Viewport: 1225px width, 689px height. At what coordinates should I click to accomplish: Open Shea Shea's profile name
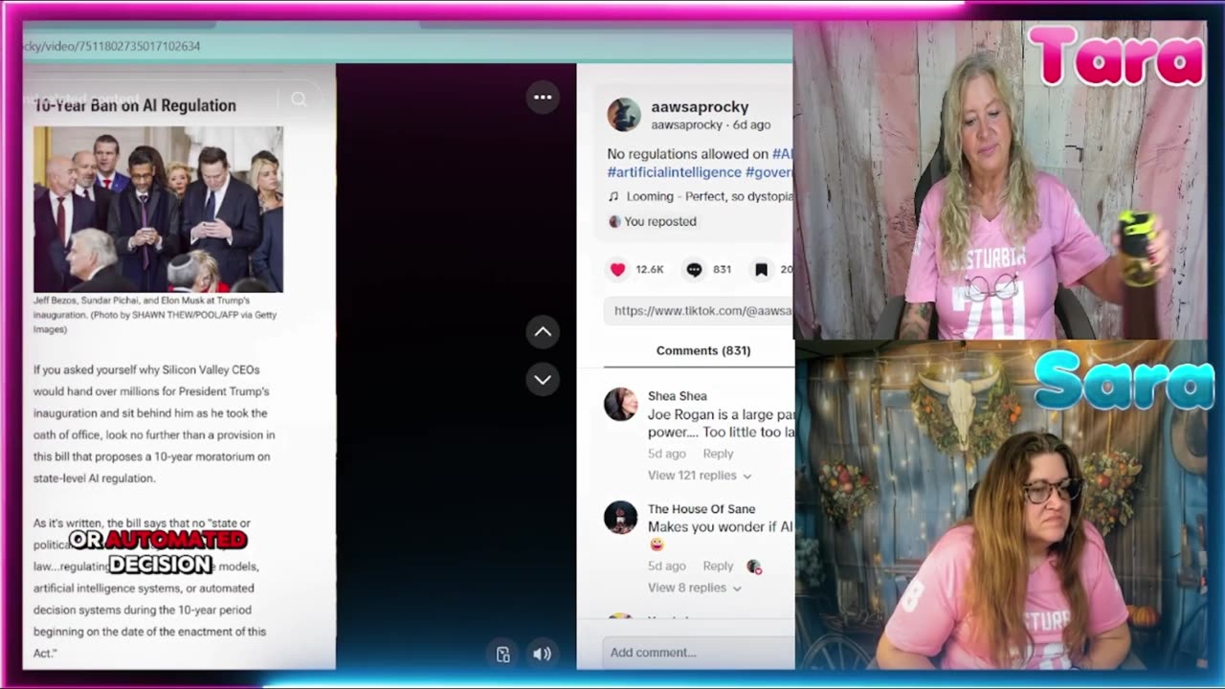pos(677,396)
